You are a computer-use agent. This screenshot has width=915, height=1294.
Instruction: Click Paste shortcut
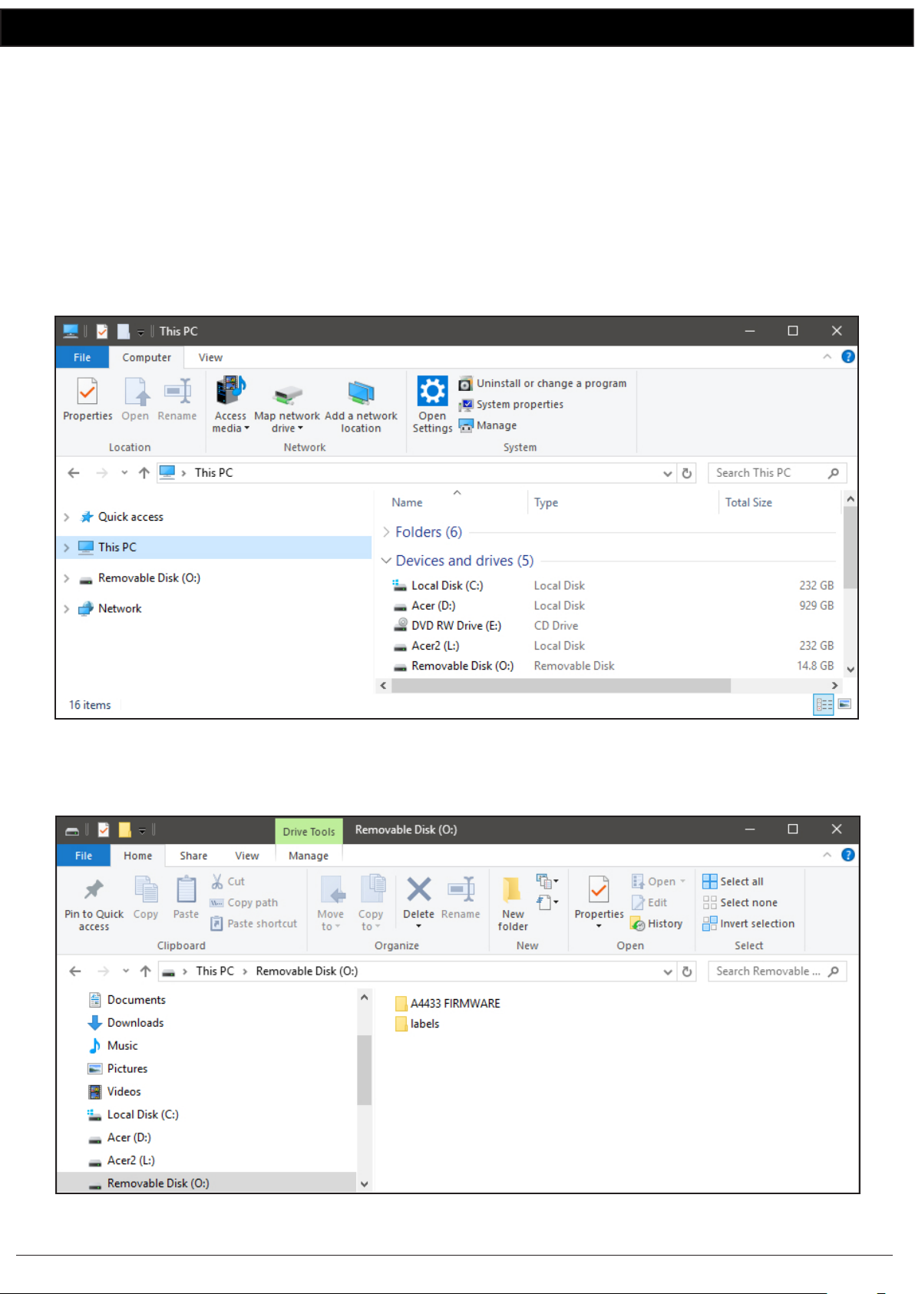[254, 924]
